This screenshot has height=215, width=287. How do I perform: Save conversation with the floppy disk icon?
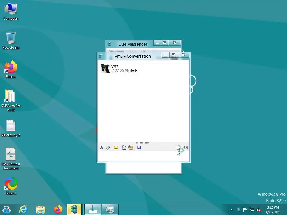139,148
